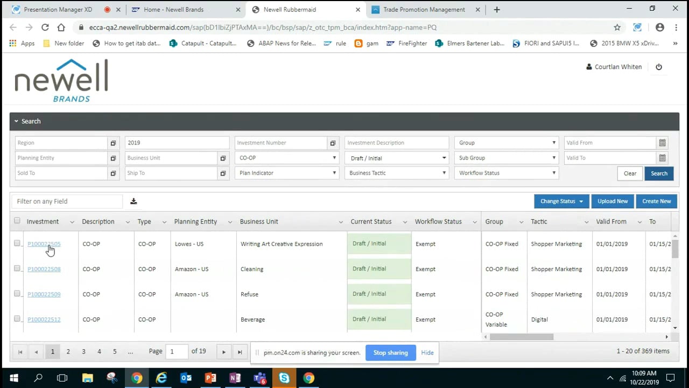Open the Valid From calendar icon

click(x=663, y=143)
